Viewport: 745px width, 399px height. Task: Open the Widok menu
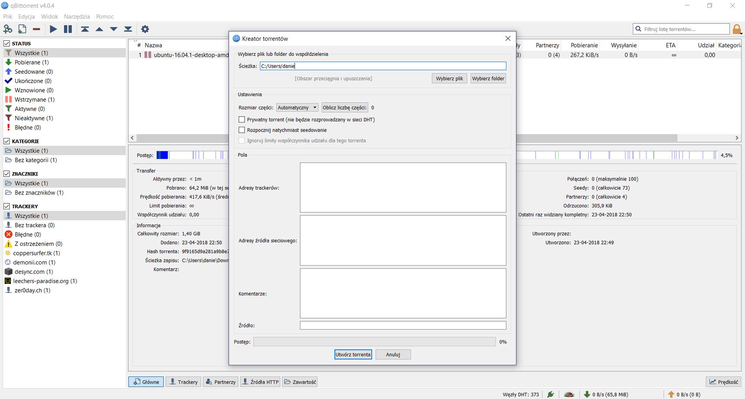tap(49, 16)
